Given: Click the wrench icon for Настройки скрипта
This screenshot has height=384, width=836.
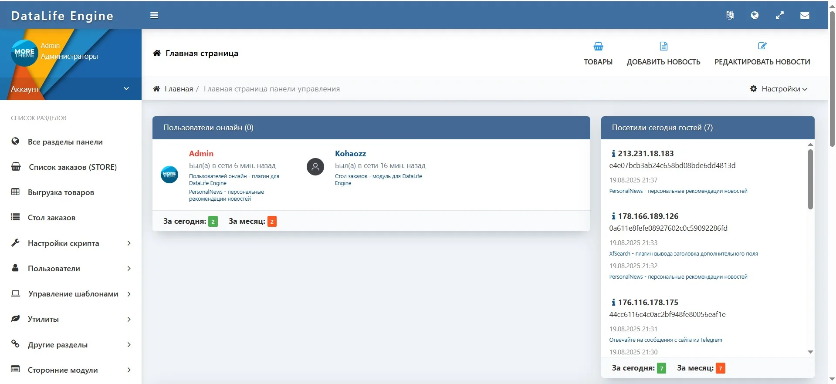Looking at the screenshot, I should (15, 243).
